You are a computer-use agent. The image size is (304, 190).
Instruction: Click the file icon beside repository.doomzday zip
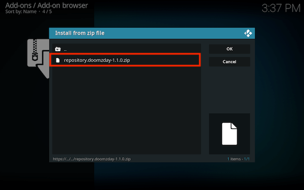click(x=57, y=60)
